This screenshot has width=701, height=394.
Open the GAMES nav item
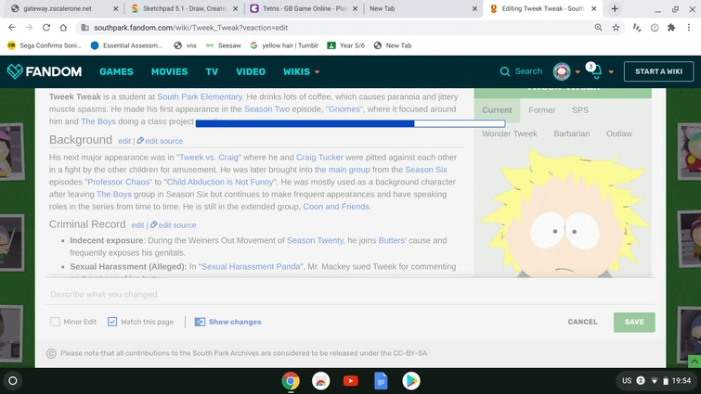(x=116, y=71)
